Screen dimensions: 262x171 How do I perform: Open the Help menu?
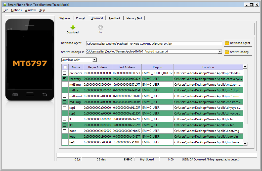click(x=42, y=10)
